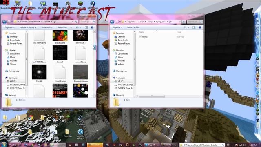Select HP (C:) in Re-Volt window sidebar

[11, 81]
